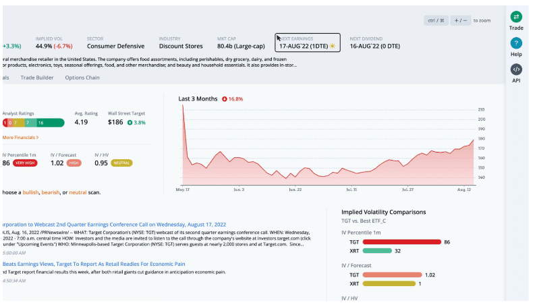Open the Options Chain tab

click(82, 78)
